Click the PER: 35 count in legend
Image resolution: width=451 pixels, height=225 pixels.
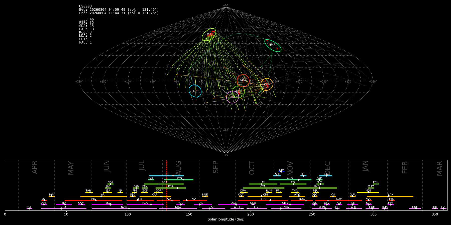pos(86,23)
